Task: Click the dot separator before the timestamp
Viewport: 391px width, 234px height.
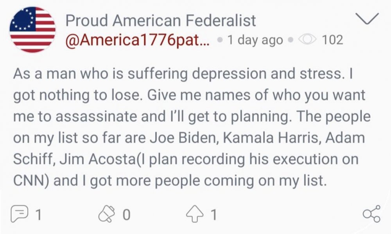Action: 222,41
